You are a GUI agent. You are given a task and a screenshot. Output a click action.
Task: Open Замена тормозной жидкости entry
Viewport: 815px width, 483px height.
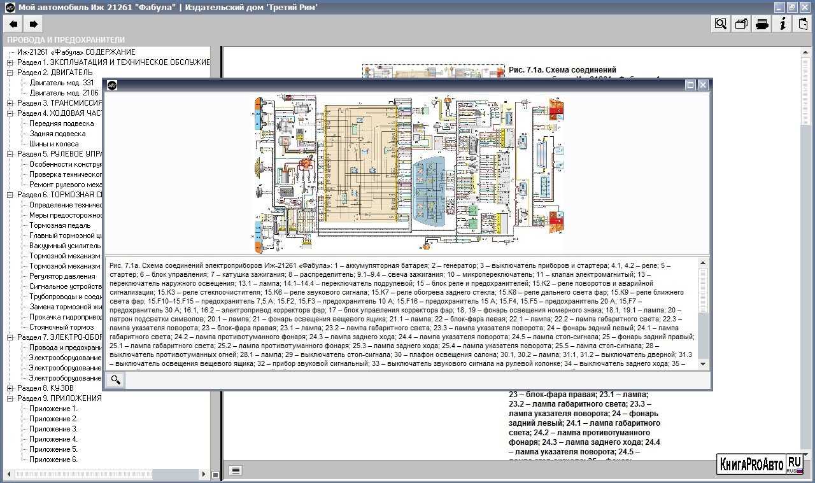66,307
